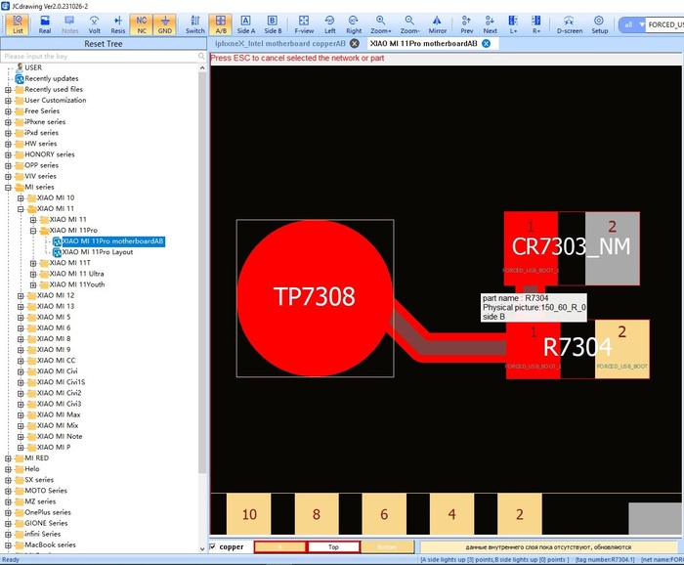Select the Resis resistance tool
The height and width of the screenshot is (565, 684).
tap(117, 23)
